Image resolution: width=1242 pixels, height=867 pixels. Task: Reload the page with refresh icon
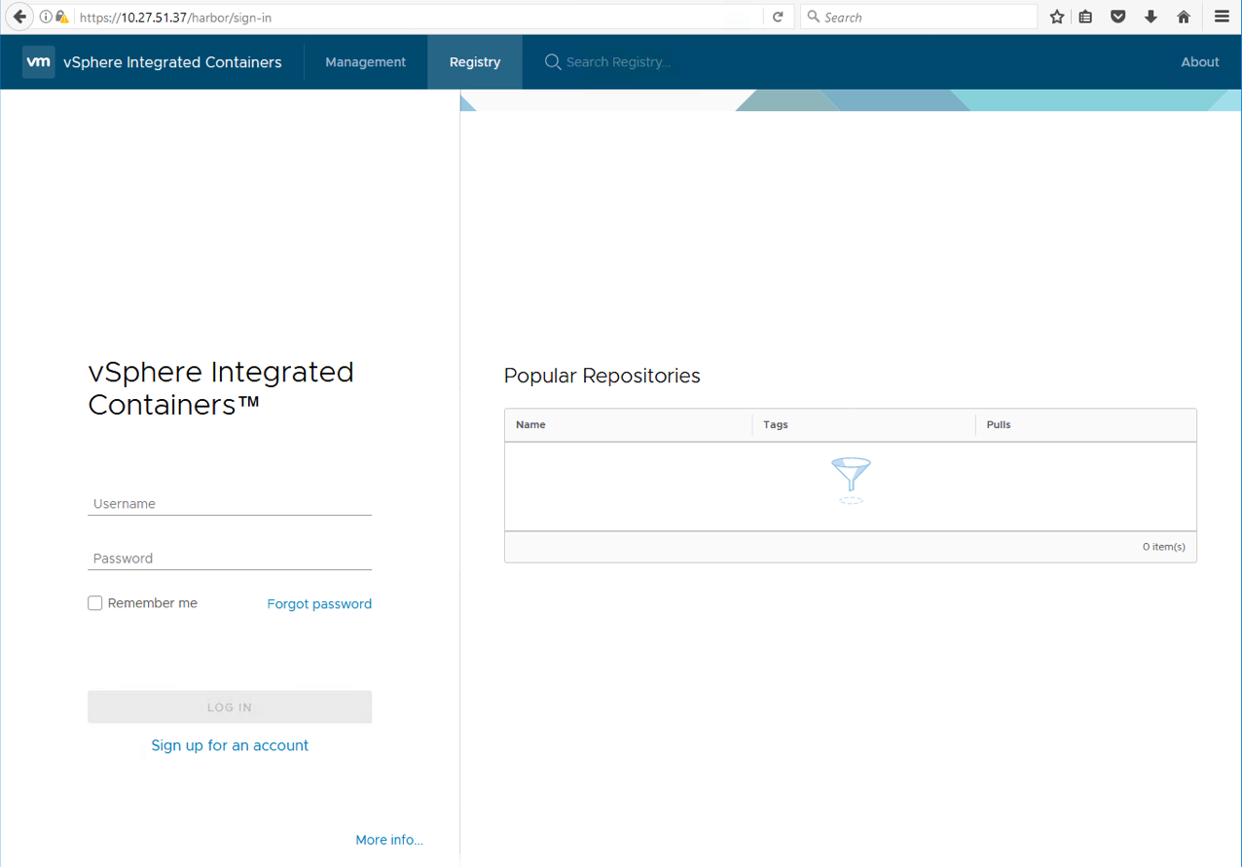coord(778,18)
